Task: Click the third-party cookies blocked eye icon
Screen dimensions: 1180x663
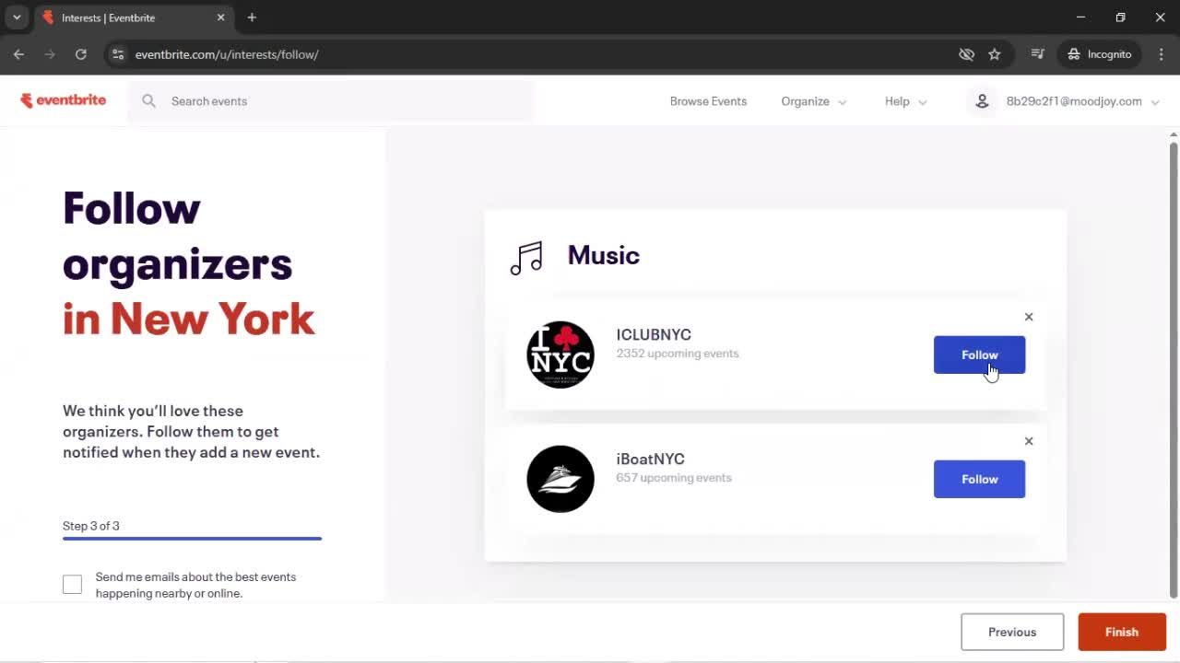Action: 966,54
